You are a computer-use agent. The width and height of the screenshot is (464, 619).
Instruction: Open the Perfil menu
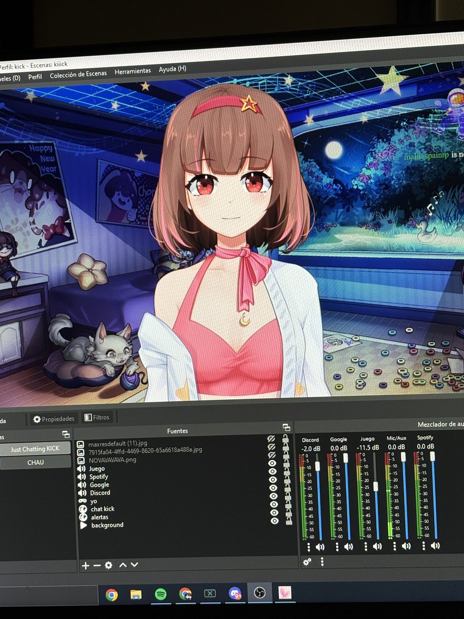[x=35, y=76]
